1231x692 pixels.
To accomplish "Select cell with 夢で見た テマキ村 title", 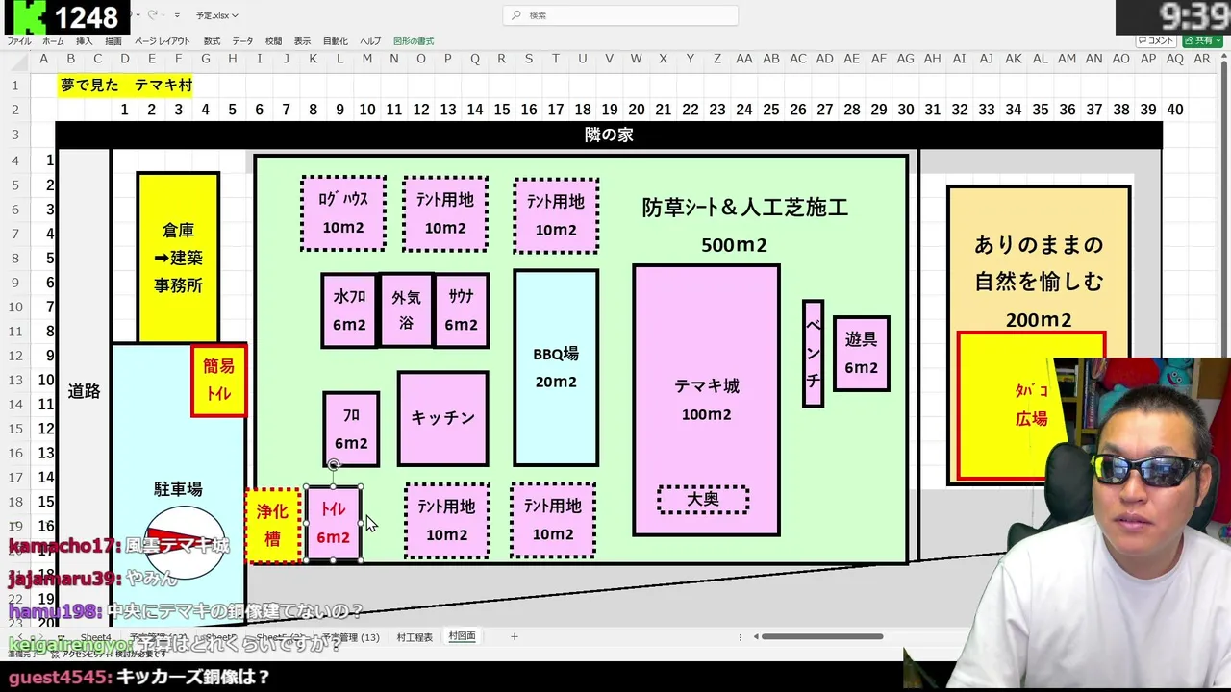I will 125,85.
